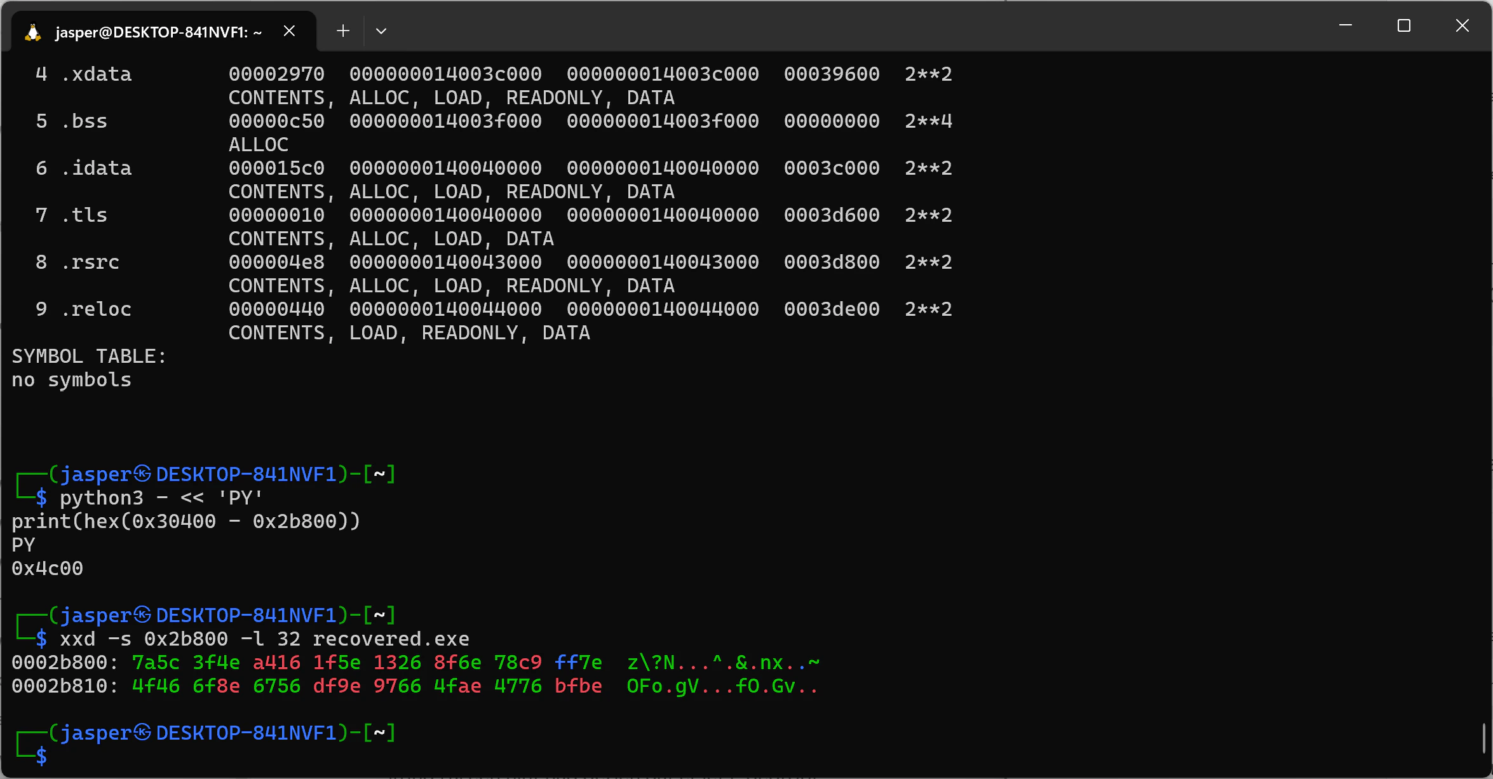The height and width of the screenshot is (779, 1493).
Task: Click the .tls section name
Action: (x=84, y=215)
